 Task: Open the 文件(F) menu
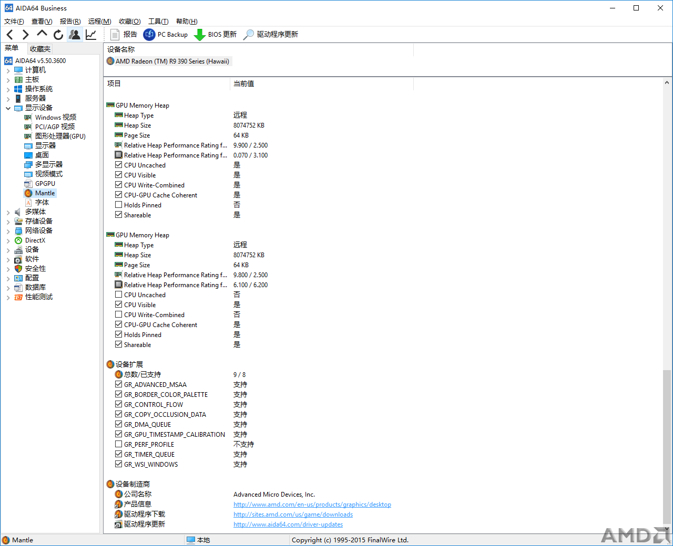[x=14, y=21]
